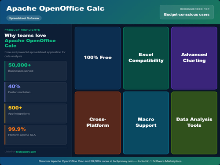
Task: Click the 'Budget-conscious users' recommendation text
Action: point(187,15)
